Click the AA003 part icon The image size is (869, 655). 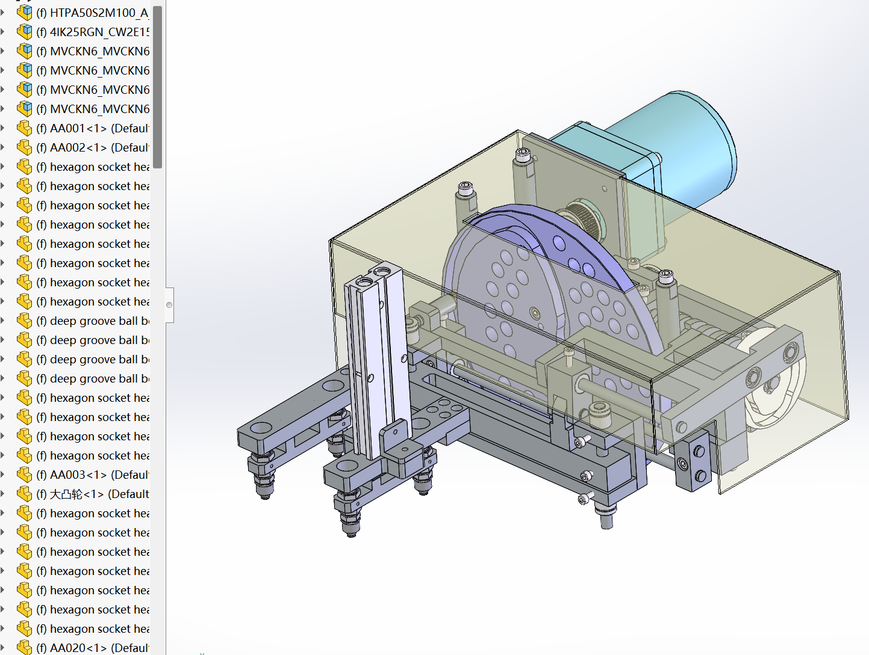tap(25, 475)
